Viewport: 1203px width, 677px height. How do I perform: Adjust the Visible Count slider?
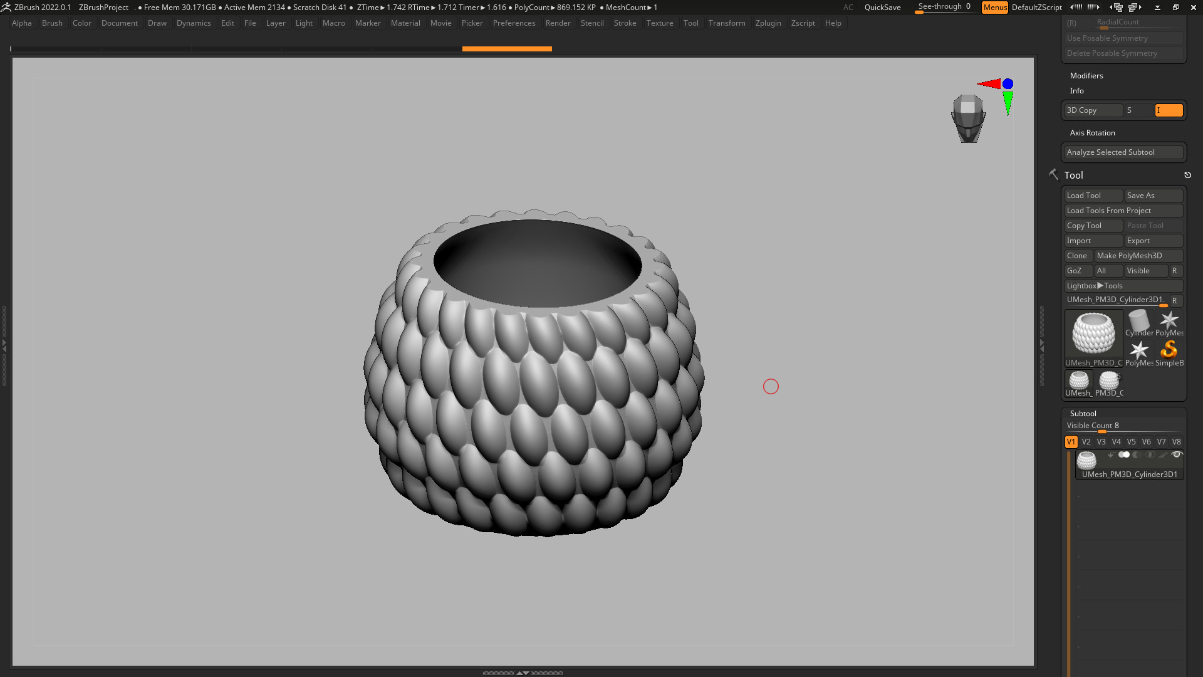pyautogui.click(x=1124, y=426)
